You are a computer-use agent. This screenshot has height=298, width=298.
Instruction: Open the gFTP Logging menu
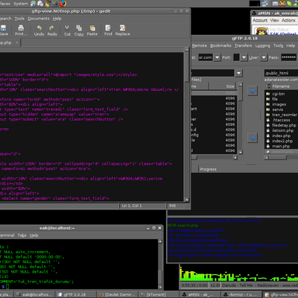tap(262, 45)
